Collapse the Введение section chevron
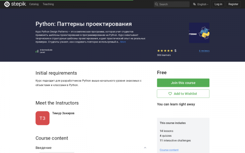Viewport: 245px width, 153px height. [x=145, y=148]
